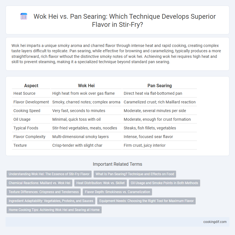Click the 'Texture' row label in table
Viewport: 235px width, 235px height.
(20, 145)
